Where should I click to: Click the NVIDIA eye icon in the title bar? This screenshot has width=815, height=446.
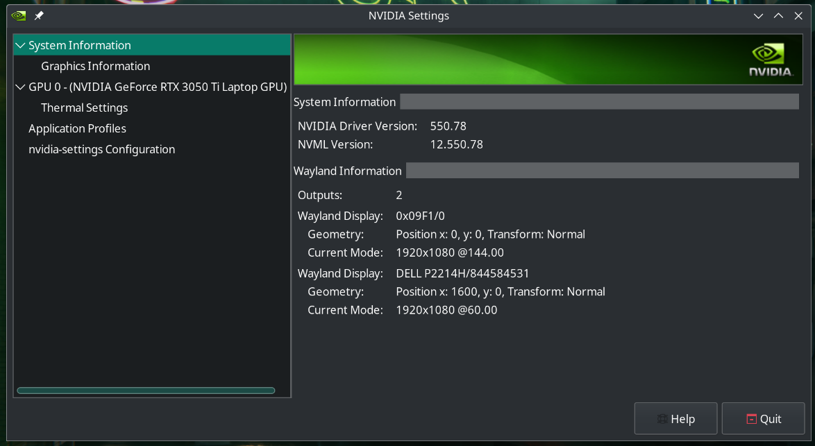coord(17,15)
